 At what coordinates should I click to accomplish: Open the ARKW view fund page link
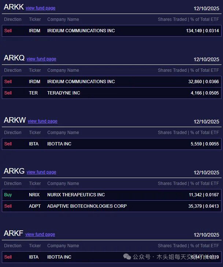click(x=42, y=121)
